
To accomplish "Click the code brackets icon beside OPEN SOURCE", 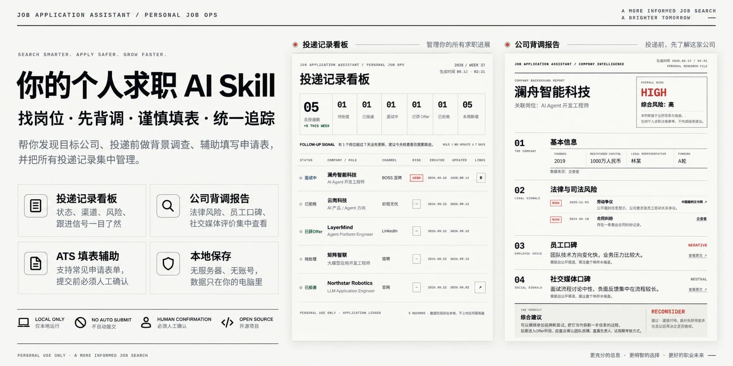I will [x=227, y=322].
